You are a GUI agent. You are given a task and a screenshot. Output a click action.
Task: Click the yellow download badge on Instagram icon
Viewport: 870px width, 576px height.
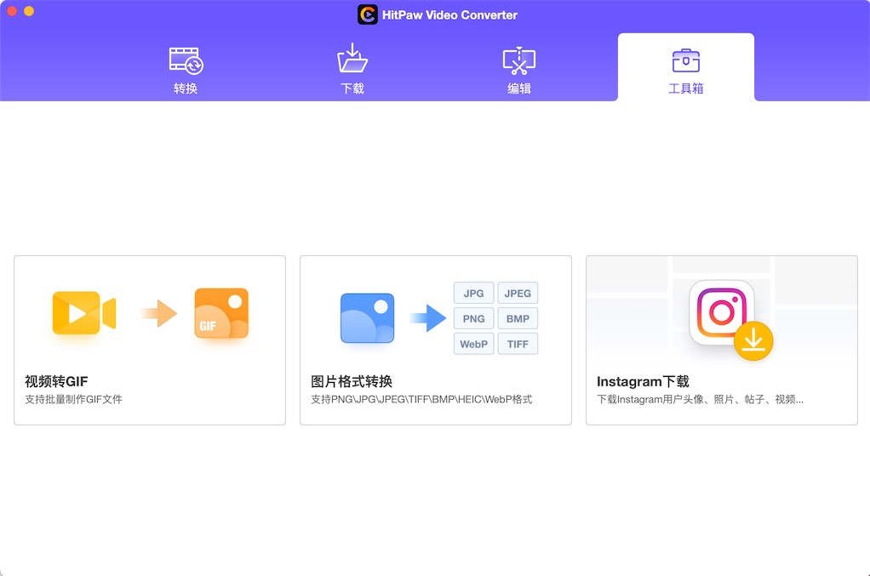753,341
